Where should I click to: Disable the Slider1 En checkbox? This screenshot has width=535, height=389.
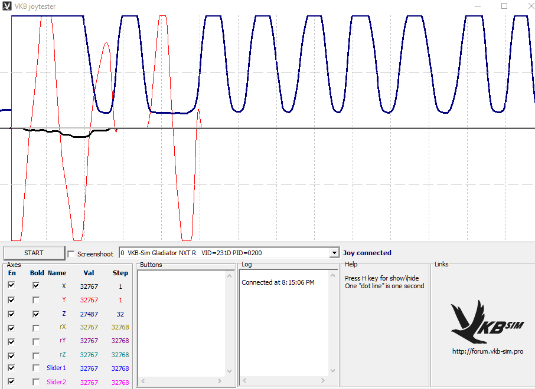[11, 368]
